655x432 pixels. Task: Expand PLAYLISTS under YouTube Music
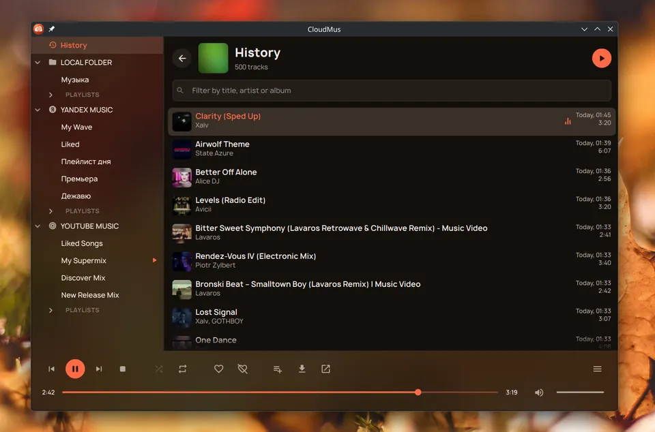pyautogui.click(x=50, y=311)
